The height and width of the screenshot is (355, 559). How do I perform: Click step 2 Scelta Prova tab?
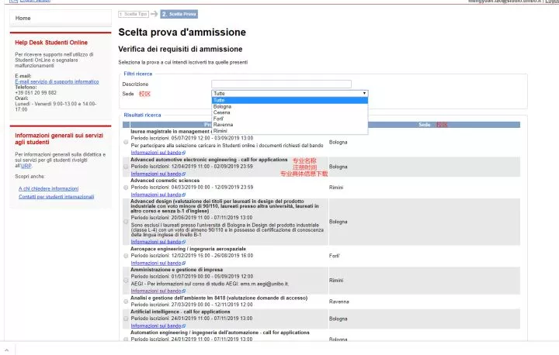(179, 14)
